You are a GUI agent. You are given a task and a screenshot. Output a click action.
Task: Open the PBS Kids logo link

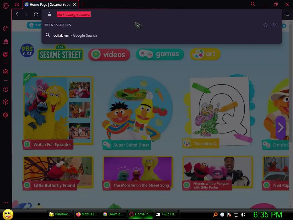(x=27, y=50)
